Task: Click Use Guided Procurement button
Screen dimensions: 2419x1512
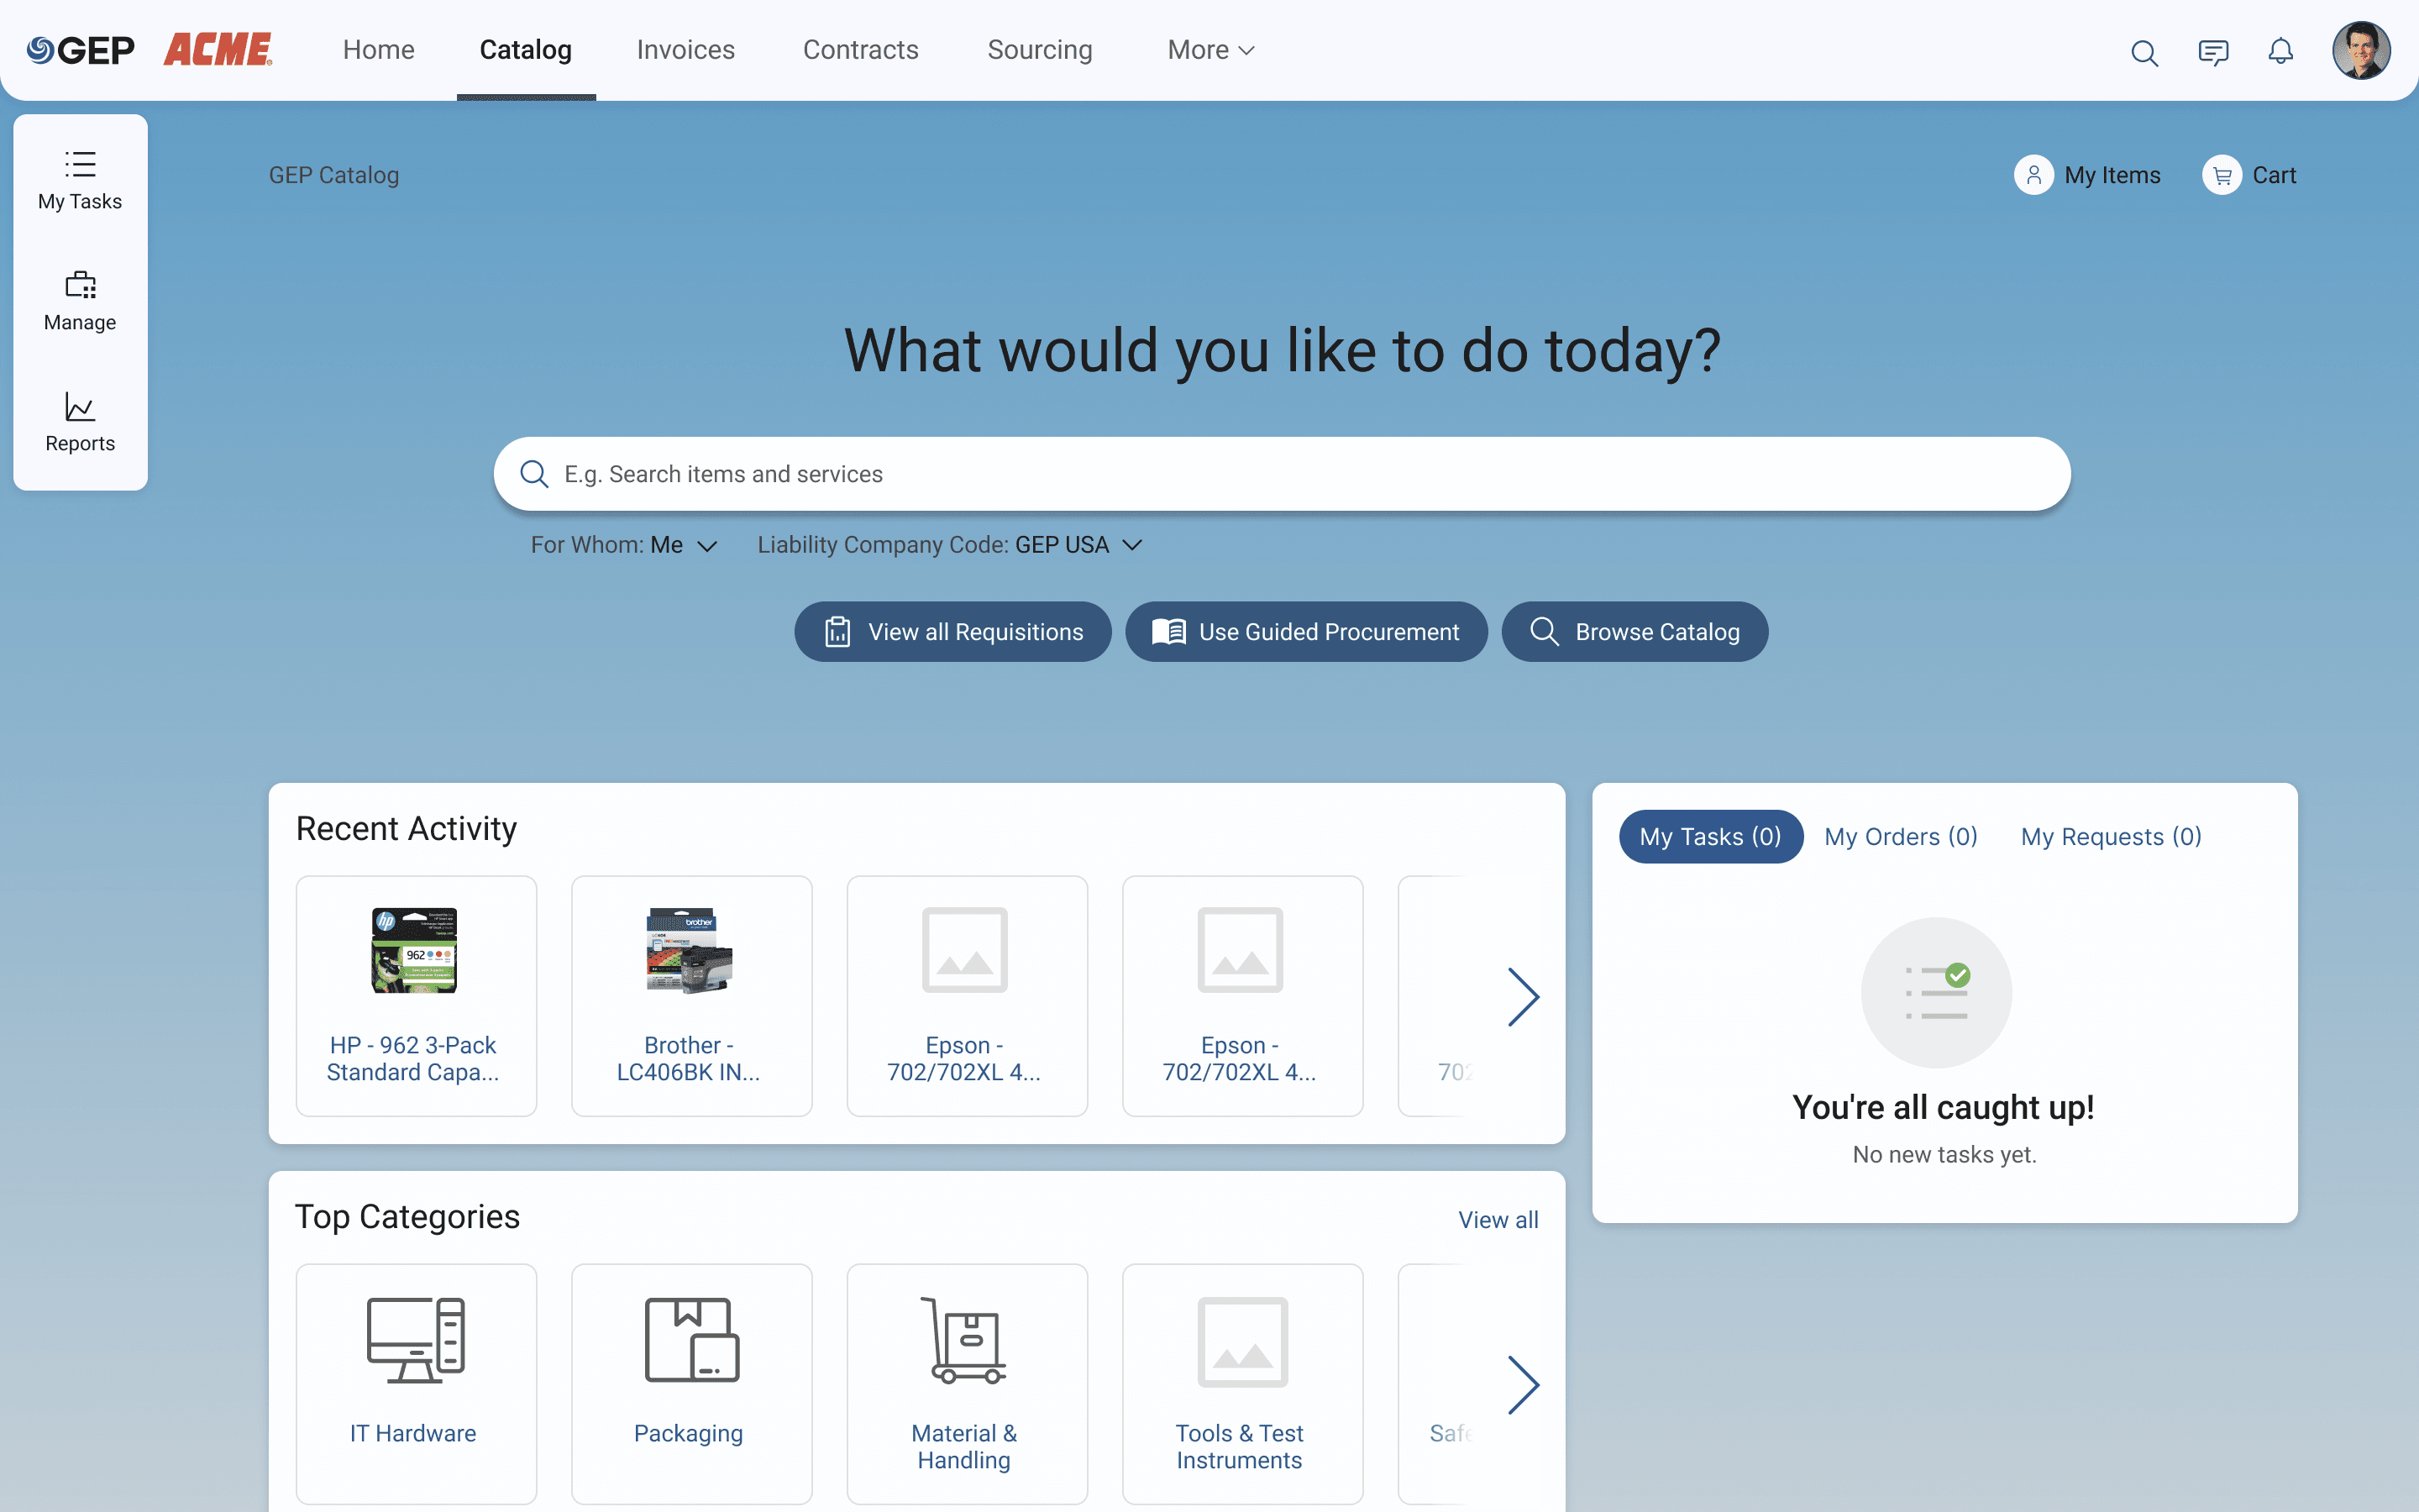Action: pyautogui.click(x=1305, y=632)
